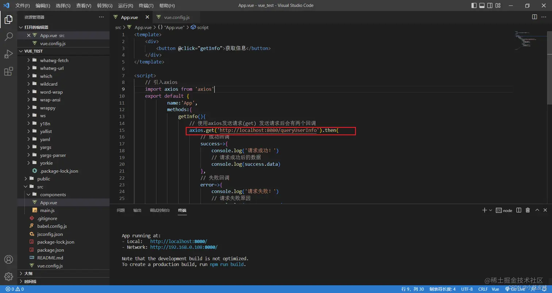Click the editor minimap preview

[530, 40]
